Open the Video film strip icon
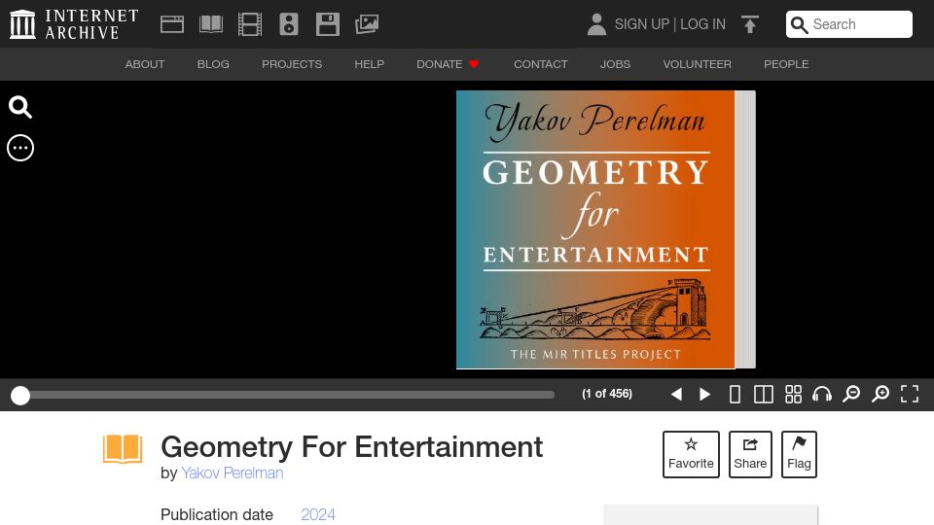Viewport: 934px width, 525px height. click(x=250, y=24)
